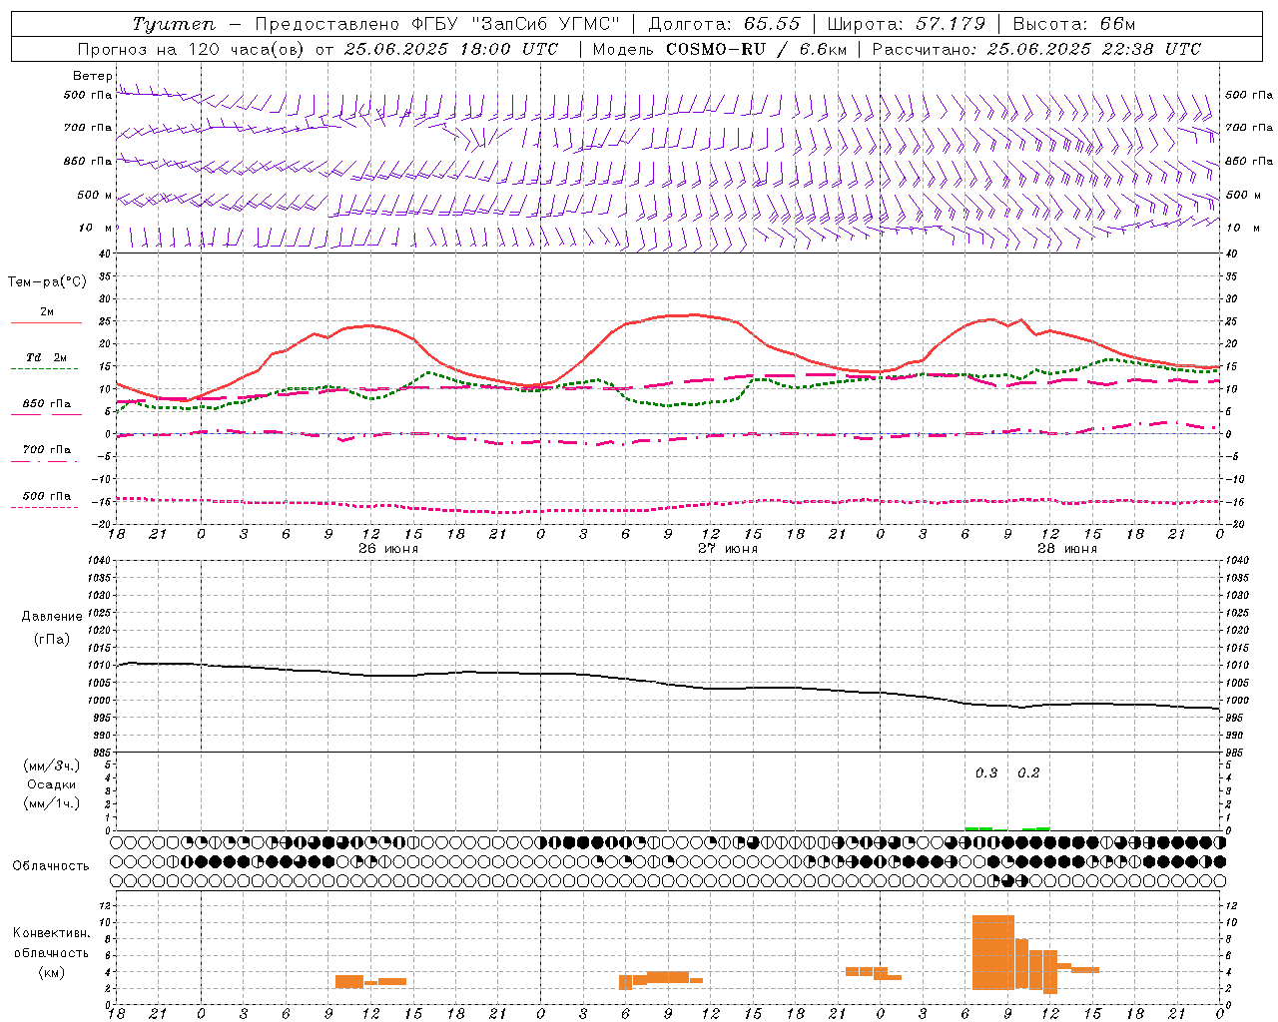Click the '(мм/1ч.)' precipitation unit label
The width and height of the screenshot is (1278, 1022).
(51, 803)
